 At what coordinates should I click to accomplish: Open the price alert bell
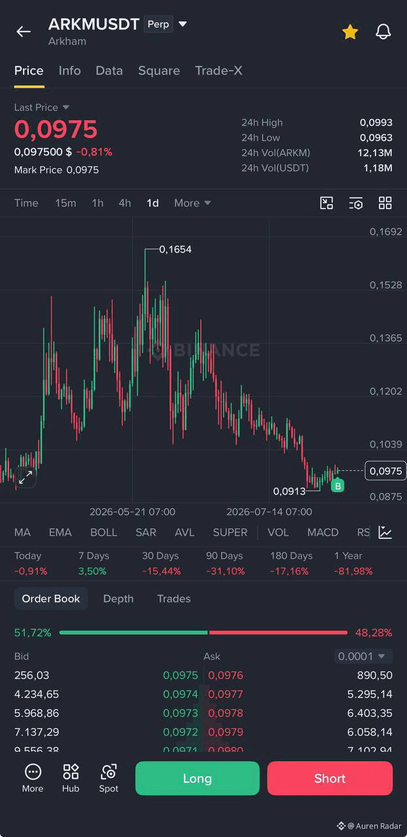pos(383,31)
